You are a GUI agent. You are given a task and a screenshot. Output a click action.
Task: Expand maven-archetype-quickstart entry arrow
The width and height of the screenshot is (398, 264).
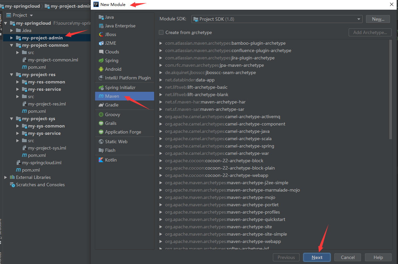161,219
